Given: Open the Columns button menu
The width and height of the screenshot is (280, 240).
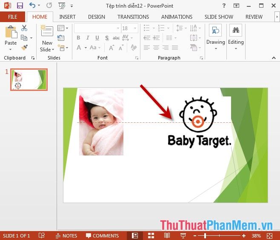Looking at the screenshot, I should point(171,38).
